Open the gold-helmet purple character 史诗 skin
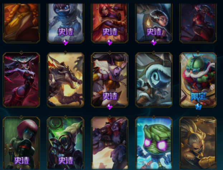223x170 pixels. (110, 80)
